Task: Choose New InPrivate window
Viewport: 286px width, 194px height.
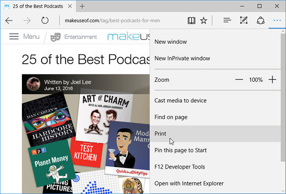Action: tap(182, 58)
